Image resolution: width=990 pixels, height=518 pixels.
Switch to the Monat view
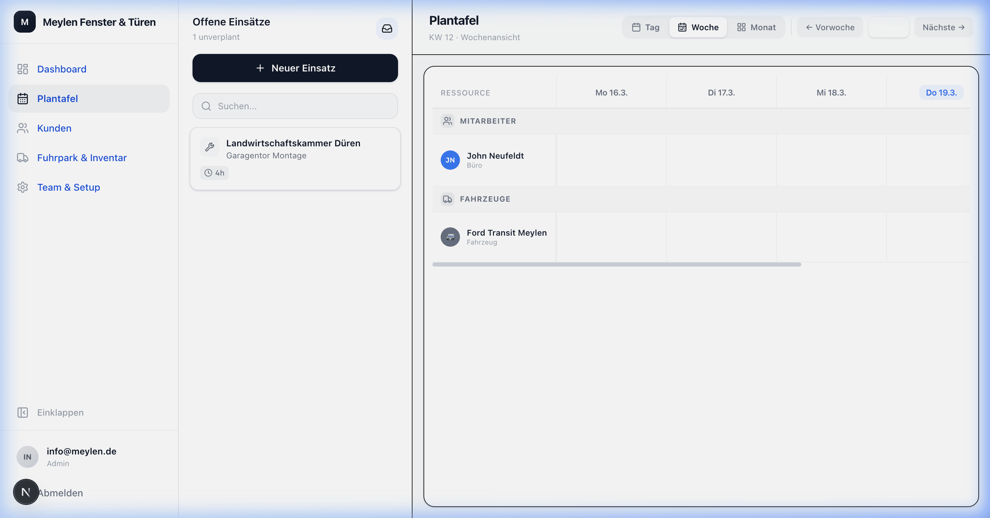[x=756, y=27]
